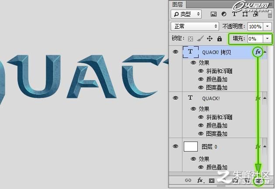Image resolution: width=275 pixels, height=189 pixels.
Task: Filter layers by adjustment layer type
Action: 224,14
